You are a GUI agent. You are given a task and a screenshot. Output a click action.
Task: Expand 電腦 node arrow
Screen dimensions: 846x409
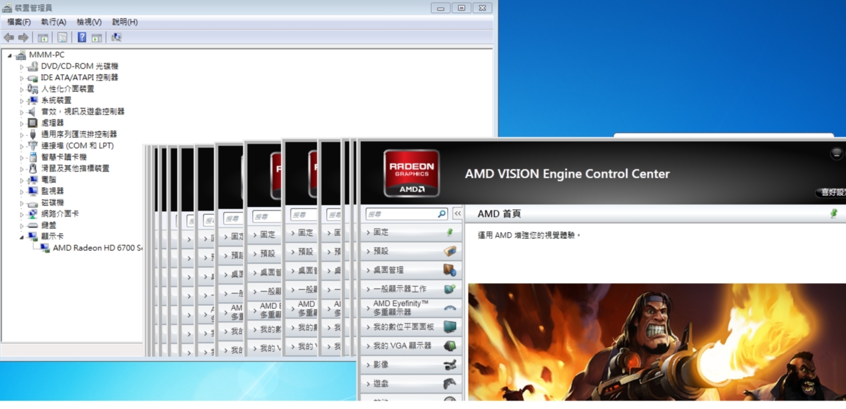tap(22, 180)
